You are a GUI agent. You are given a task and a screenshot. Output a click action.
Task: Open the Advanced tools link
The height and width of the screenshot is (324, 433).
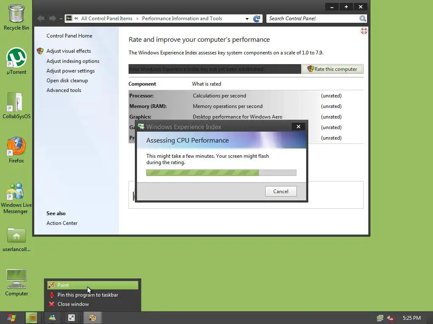click(x=64, y=90)
